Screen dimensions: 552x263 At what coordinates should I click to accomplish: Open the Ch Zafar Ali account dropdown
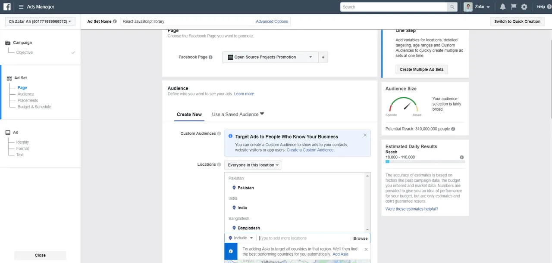point(40,22)
